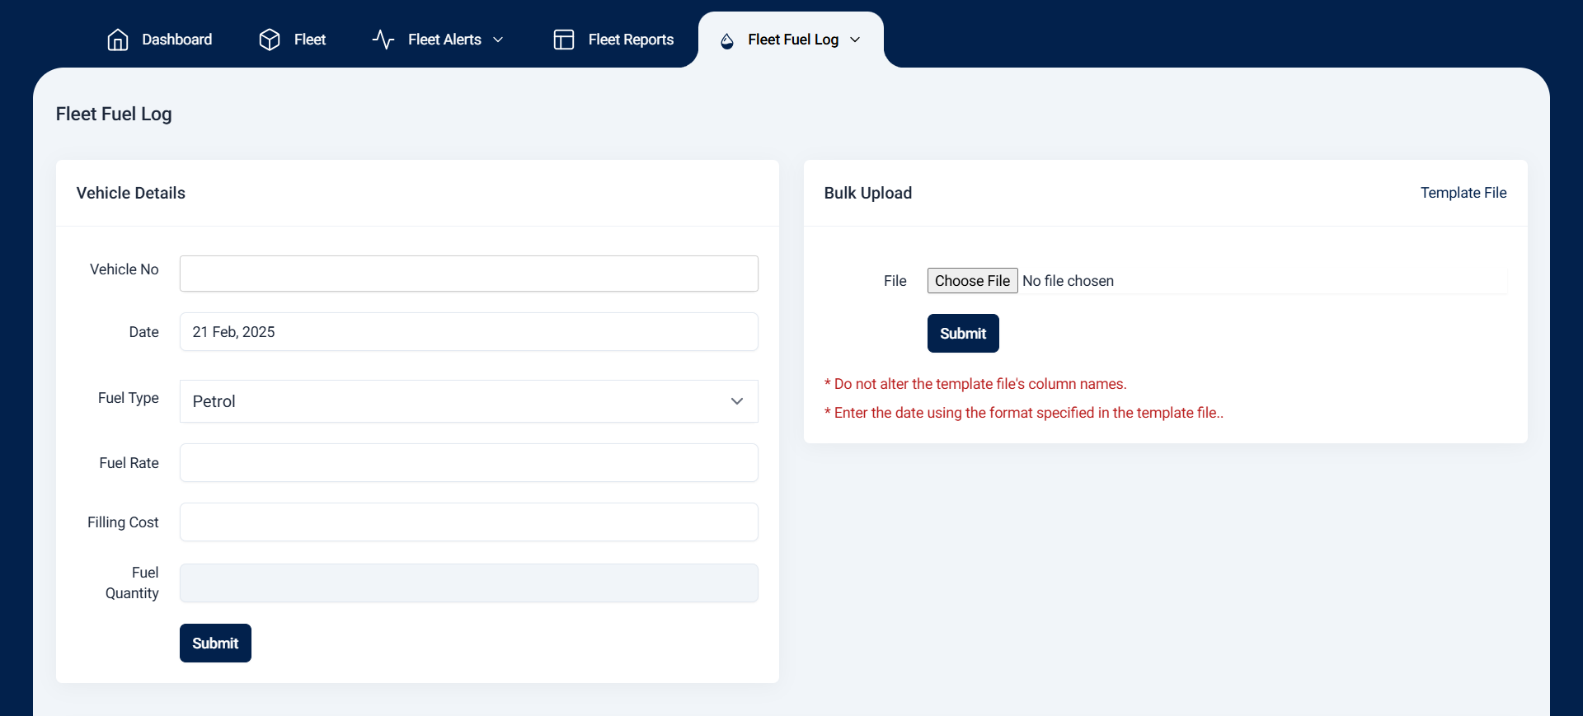This screenshot has width=1583, height=716.
Task: Click the Fleet Alerts pulse icon
Action: 383,40
